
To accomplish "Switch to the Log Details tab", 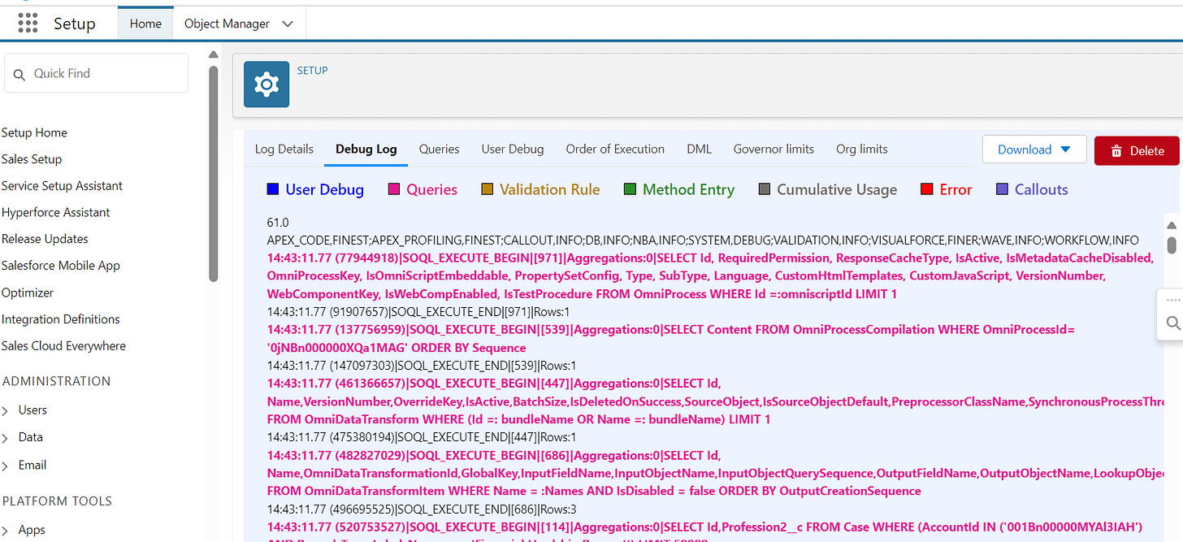I will (284, 150).
